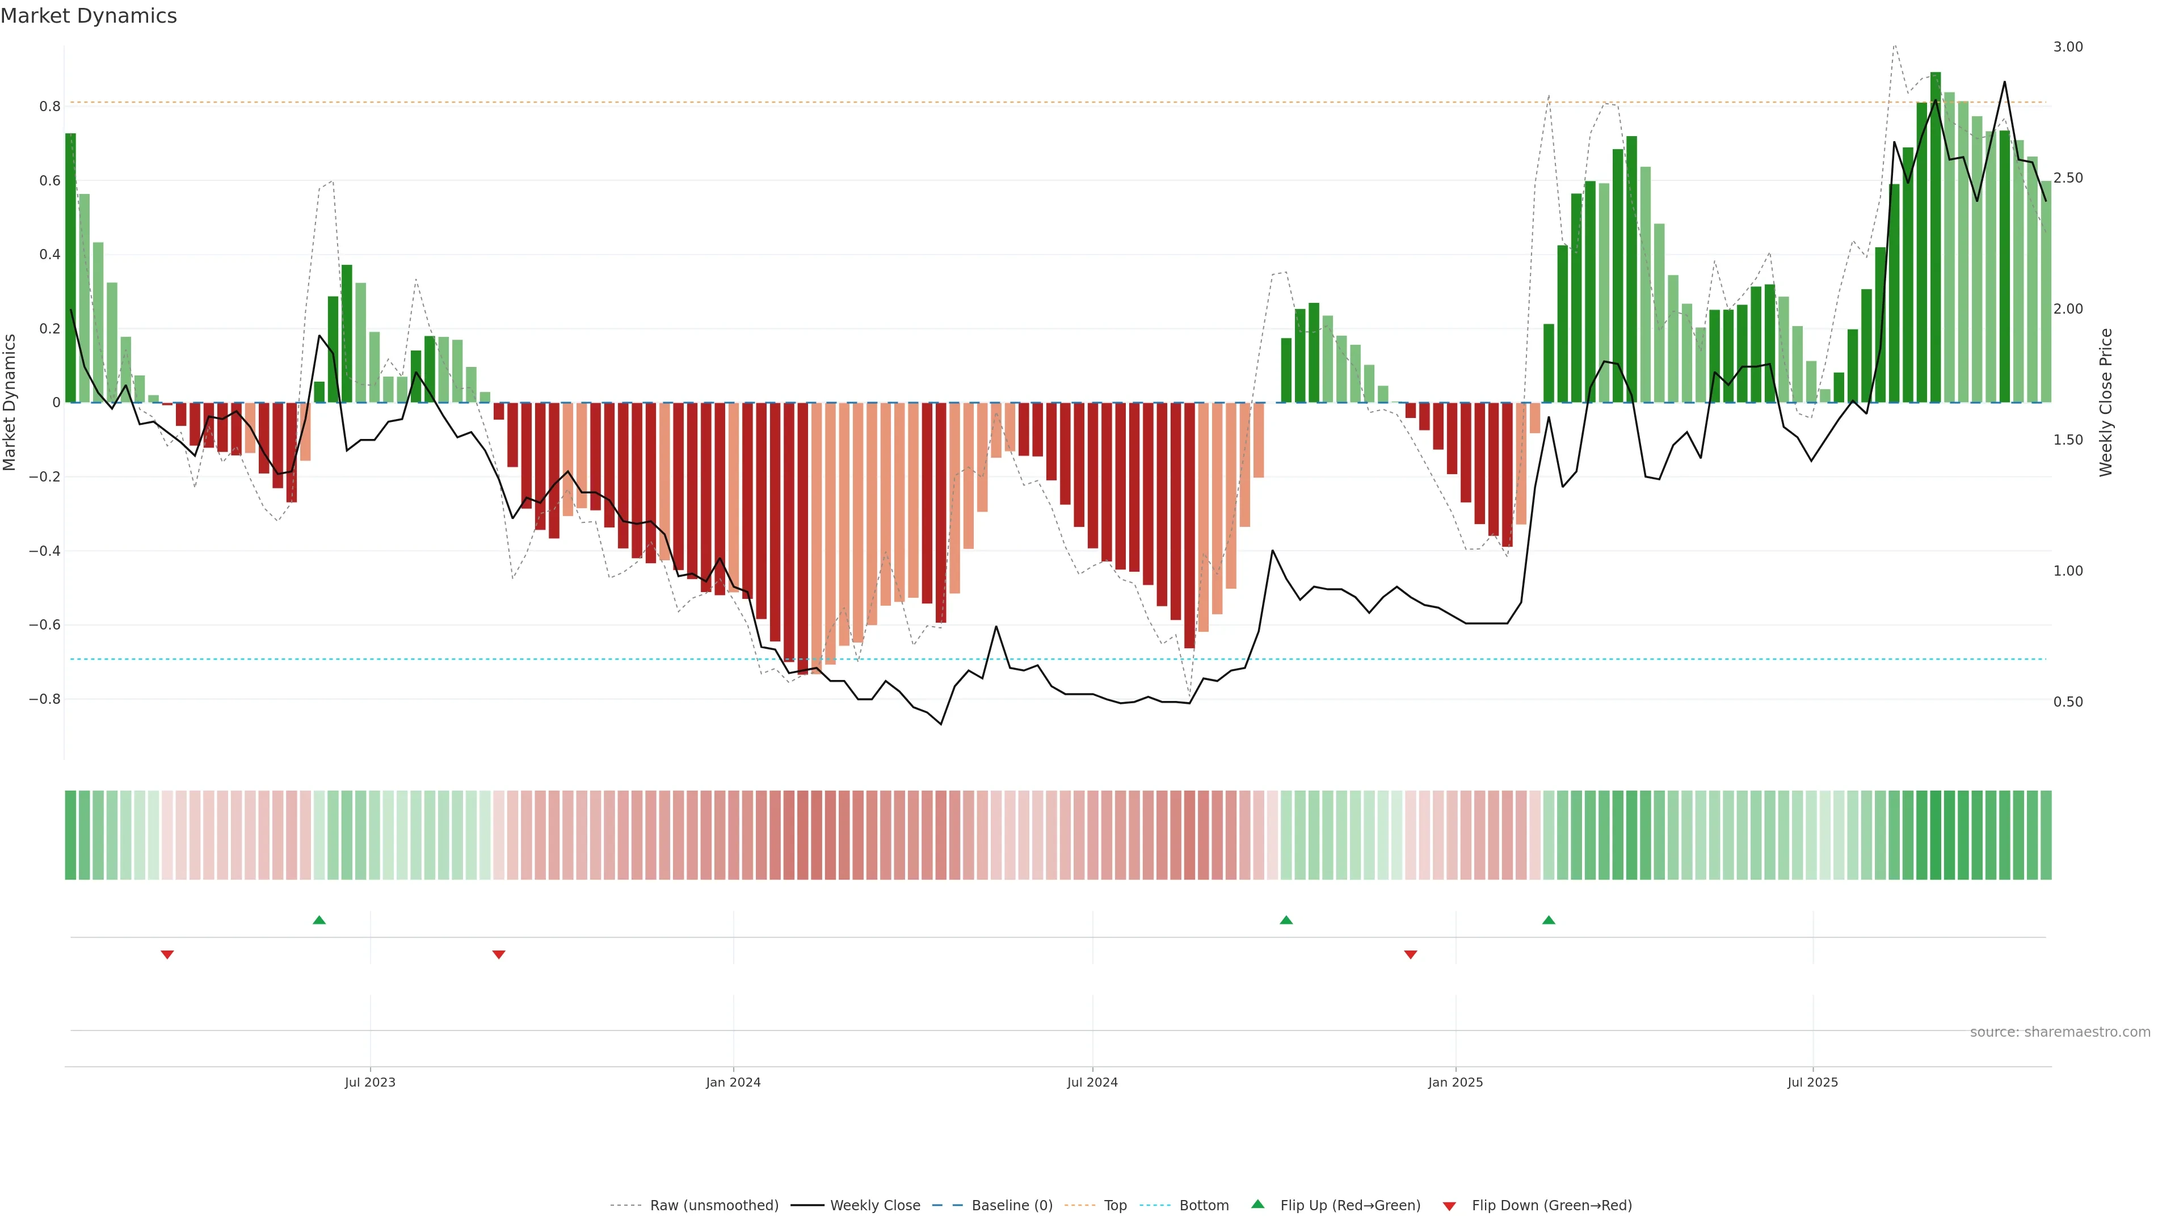
Task: Toggle the Weekly Close legend entry
Action: [874, 1206]
